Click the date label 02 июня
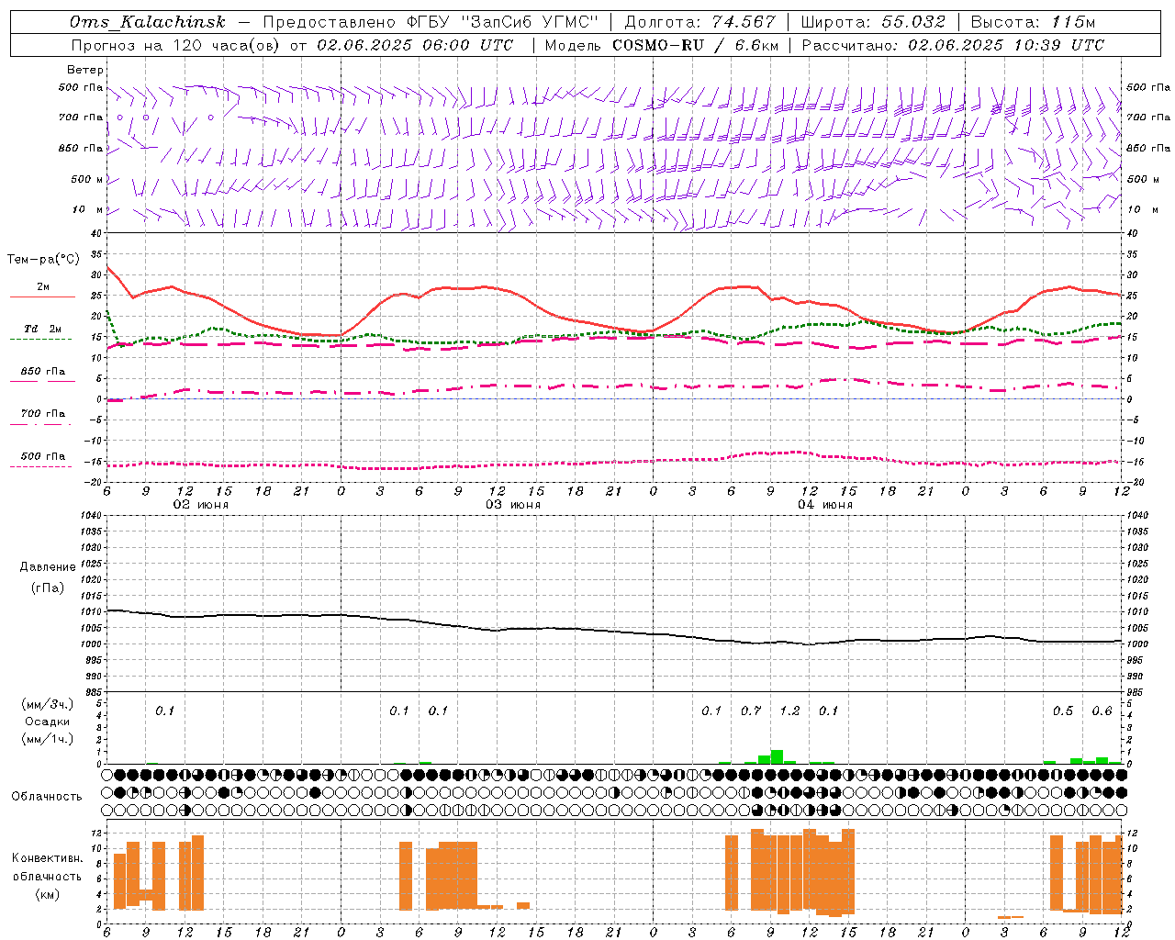 201,505
